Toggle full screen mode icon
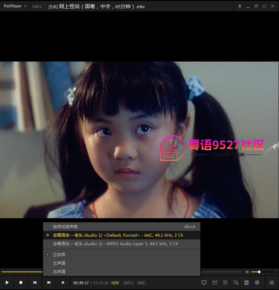 click(x=264, y=6)
